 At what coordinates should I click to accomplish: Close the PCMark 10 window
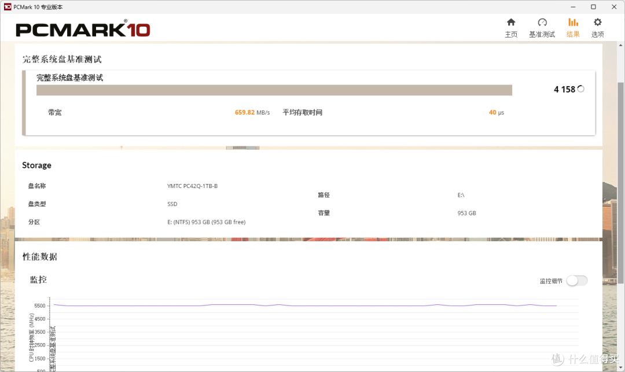tap(614, 7)
